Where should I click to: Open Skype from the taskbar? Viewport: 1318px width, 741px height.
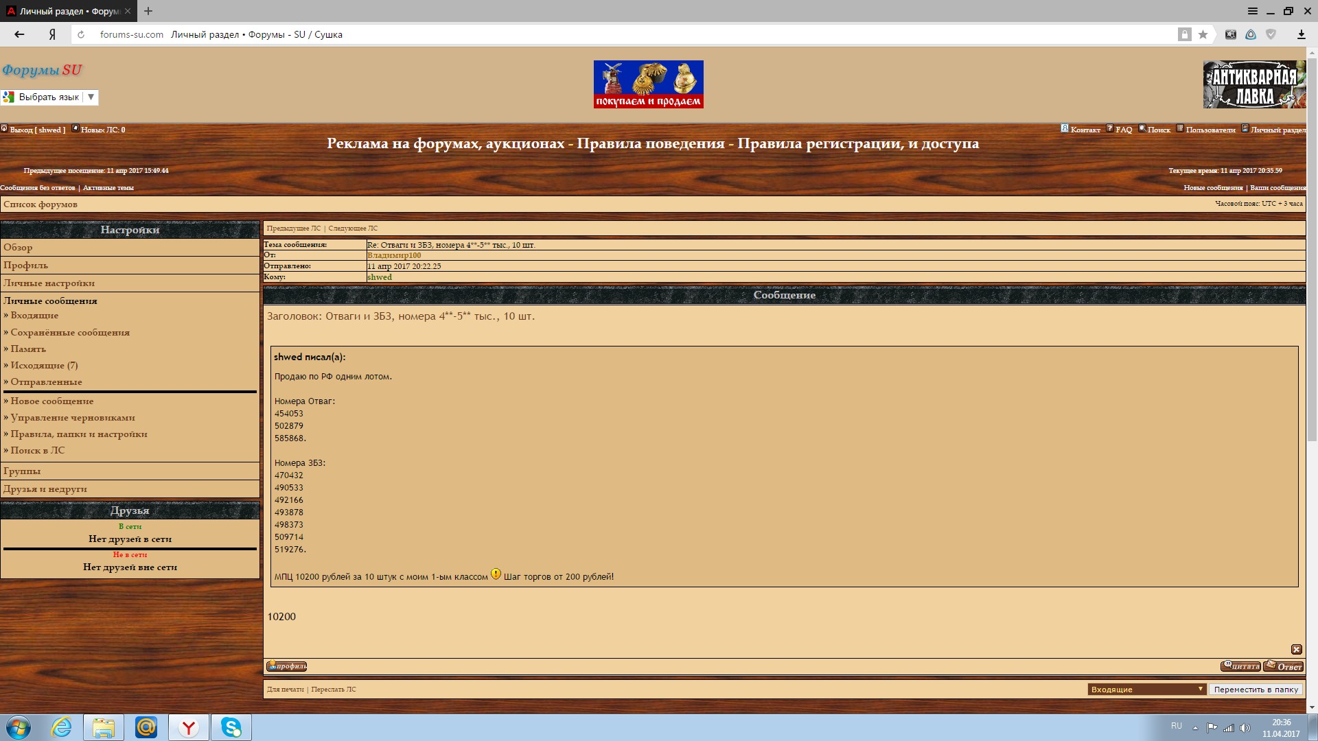point(231,727)
